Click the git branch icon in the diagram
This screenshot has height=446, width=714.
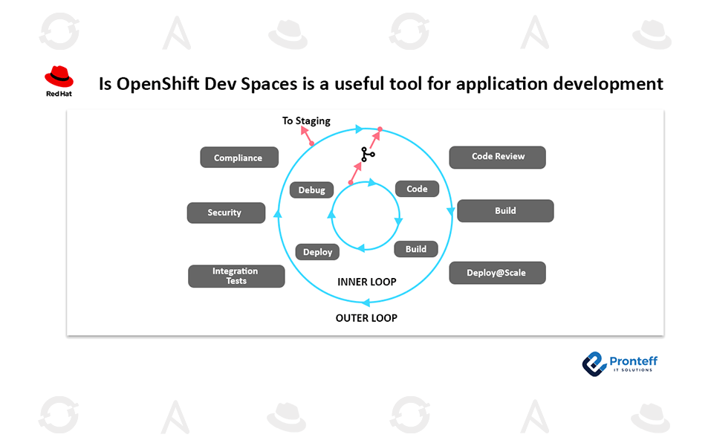point(367,155)
